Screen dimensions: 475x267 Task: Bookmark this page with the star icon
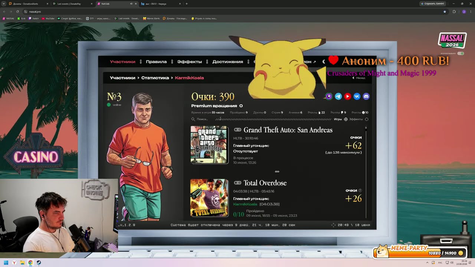[445, 11]
